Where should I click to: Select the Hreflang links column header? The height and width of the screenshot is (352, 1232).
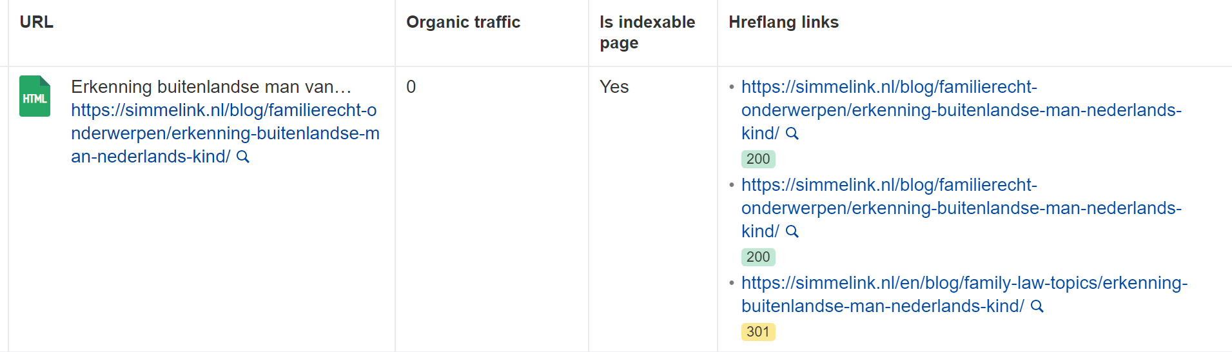(783, 22)
